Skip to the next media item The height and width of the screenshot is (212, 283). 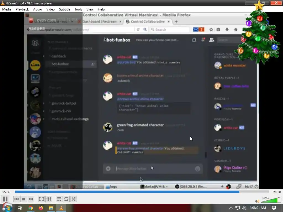pos(31,199)
